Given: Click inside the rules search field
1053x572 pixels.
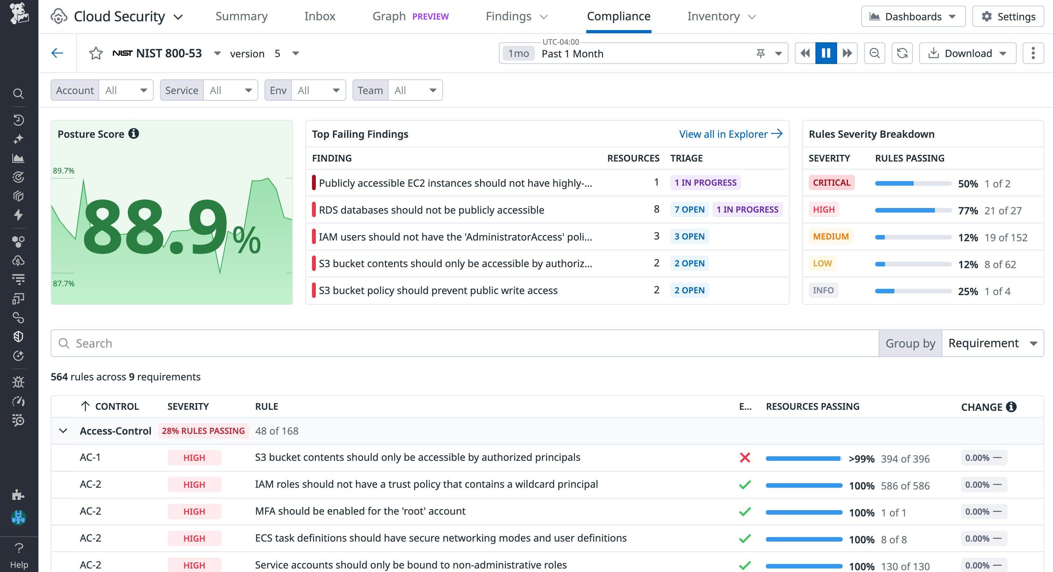Looking at the screenshot, I should (x=245, y=343).
